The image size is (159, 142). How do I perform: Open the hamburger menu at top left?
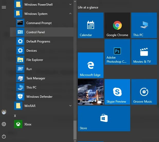4,7
